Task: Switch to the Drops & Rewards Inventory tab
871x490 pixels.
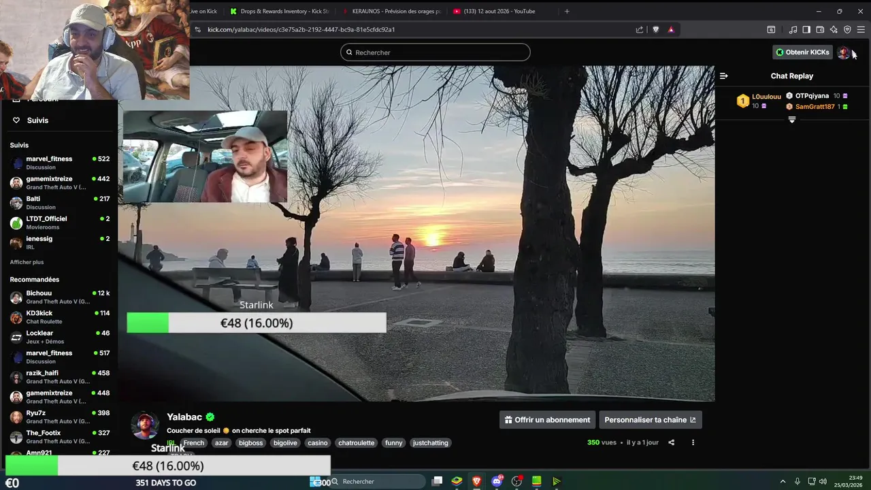Action: [279, 11]
